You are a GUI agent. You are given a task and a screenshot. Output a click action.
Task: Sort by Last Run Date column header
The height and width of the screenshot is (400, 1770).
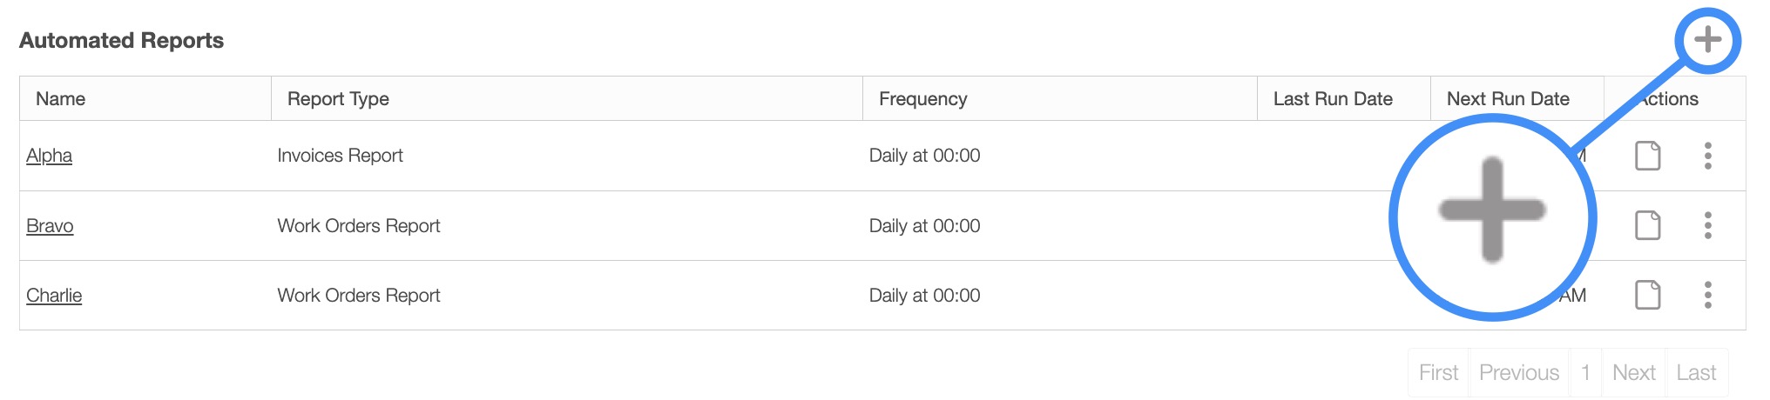pos(1332,99)
